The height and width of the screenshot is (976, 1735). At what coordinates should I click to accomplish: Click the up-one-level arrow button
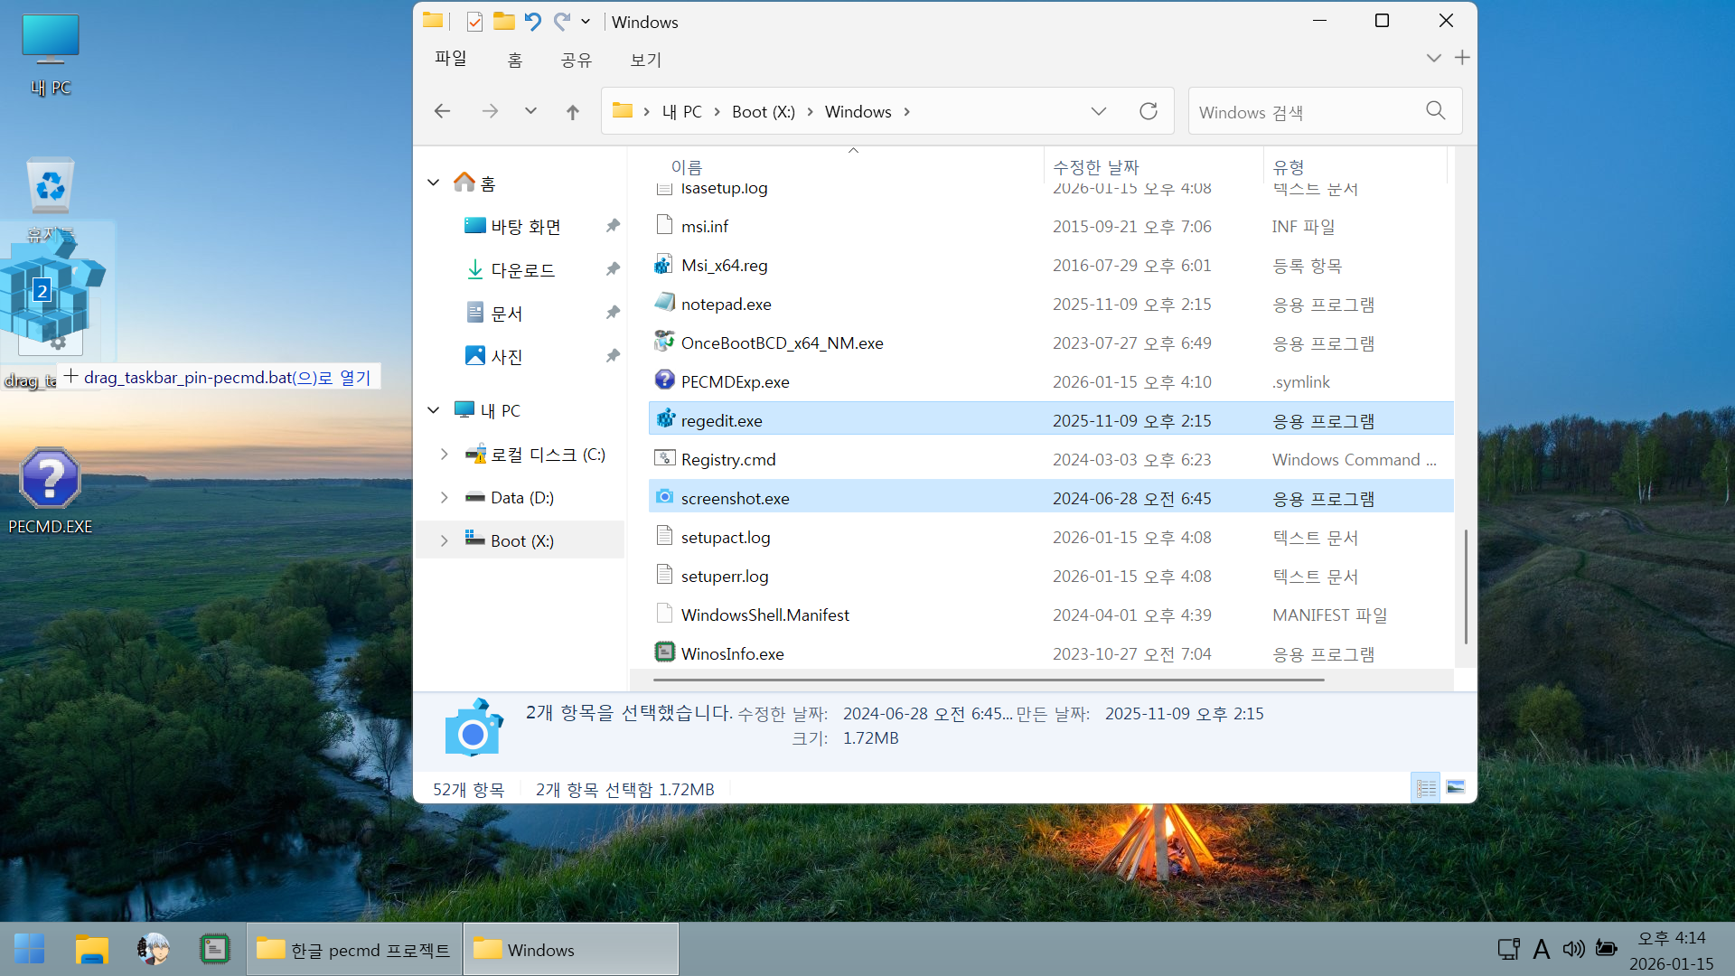coord(572,111)
